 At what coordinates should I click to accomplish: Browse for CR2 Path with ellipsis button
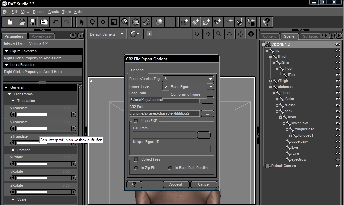(207, 114)
